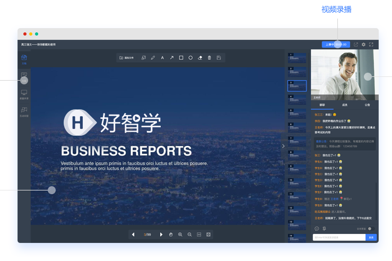Select the eraser tool
The height and width of the screenshot is (261, 392).
click(200, 58)
